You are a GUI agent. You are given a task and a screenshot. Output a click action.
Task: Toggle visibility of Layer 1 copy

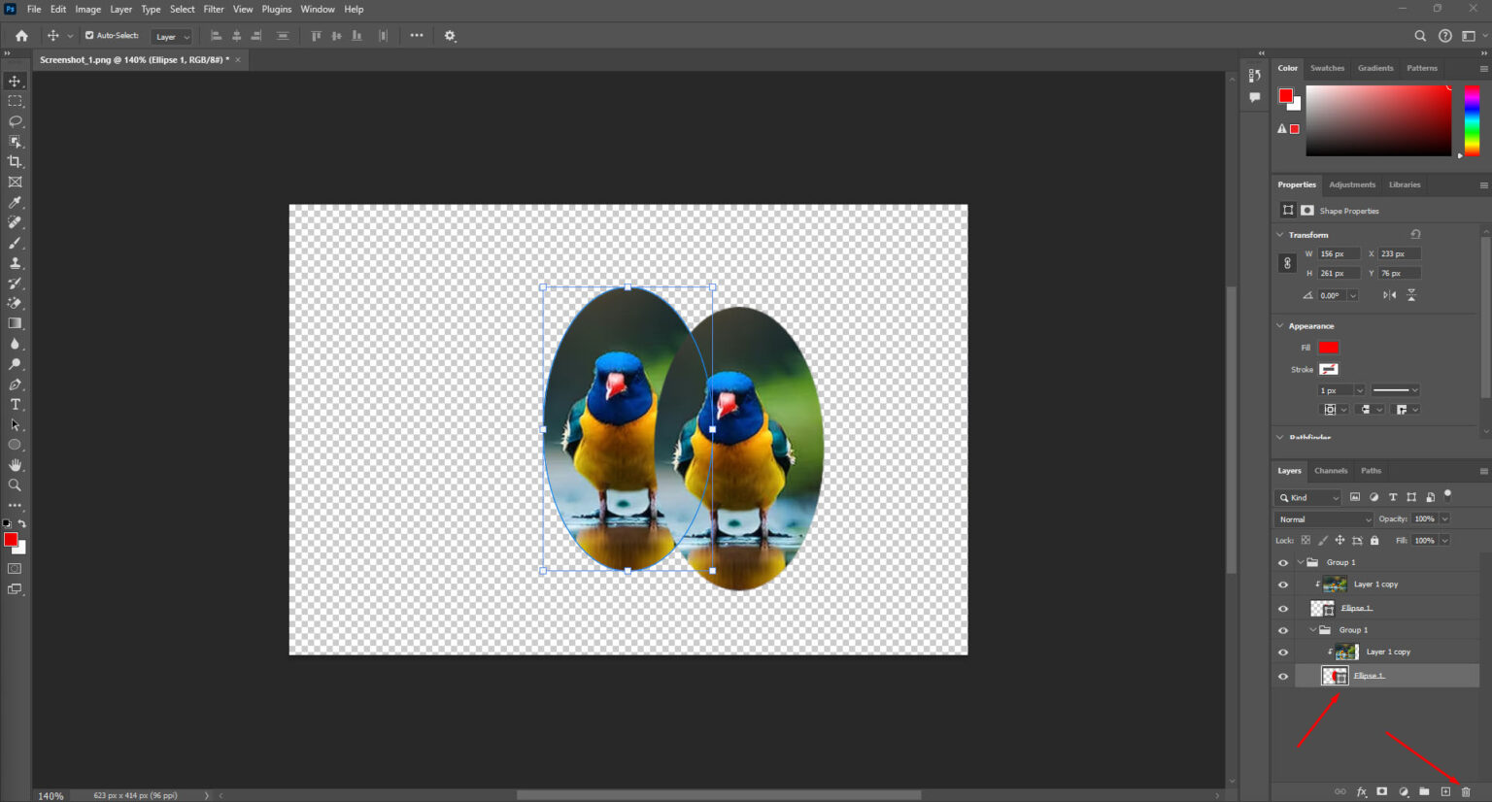tap(1283, 584)
